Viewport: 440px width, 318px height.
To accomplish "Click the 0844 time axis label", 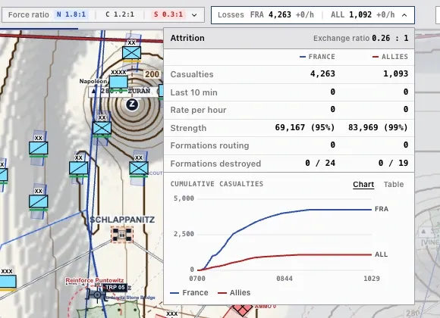I will tap(284, 279).
